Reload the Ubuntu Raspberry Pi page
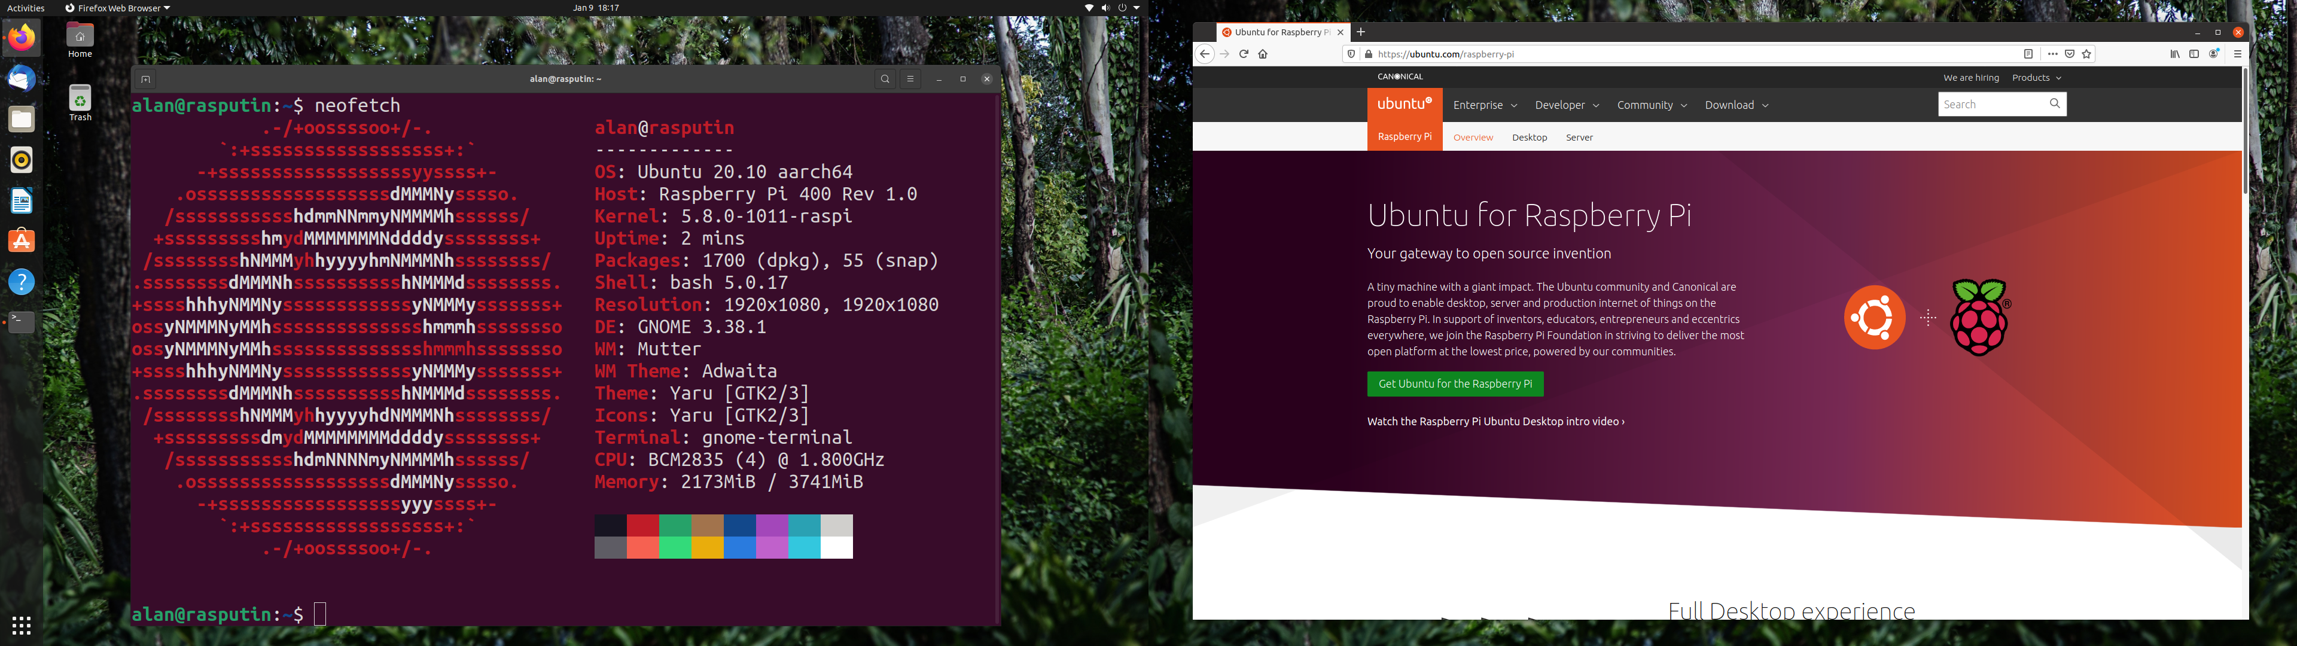The height and width of the screenshot is (646, 2297). (1244, 54)
